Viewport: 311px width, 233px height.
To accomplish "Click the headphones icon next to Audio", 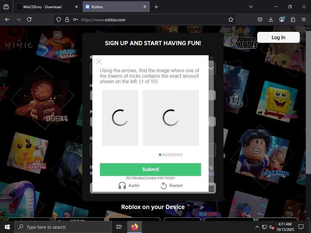I will 122,186.
